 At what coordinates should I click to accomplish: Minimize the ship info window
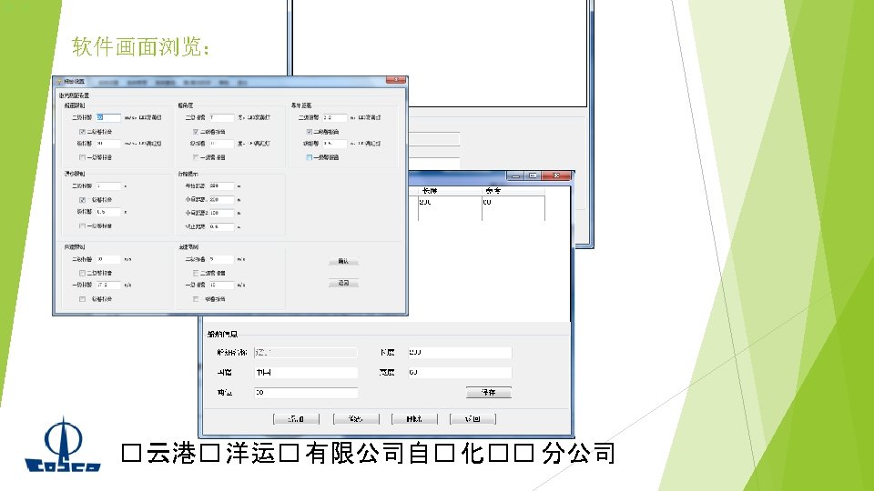click(515, 175)
